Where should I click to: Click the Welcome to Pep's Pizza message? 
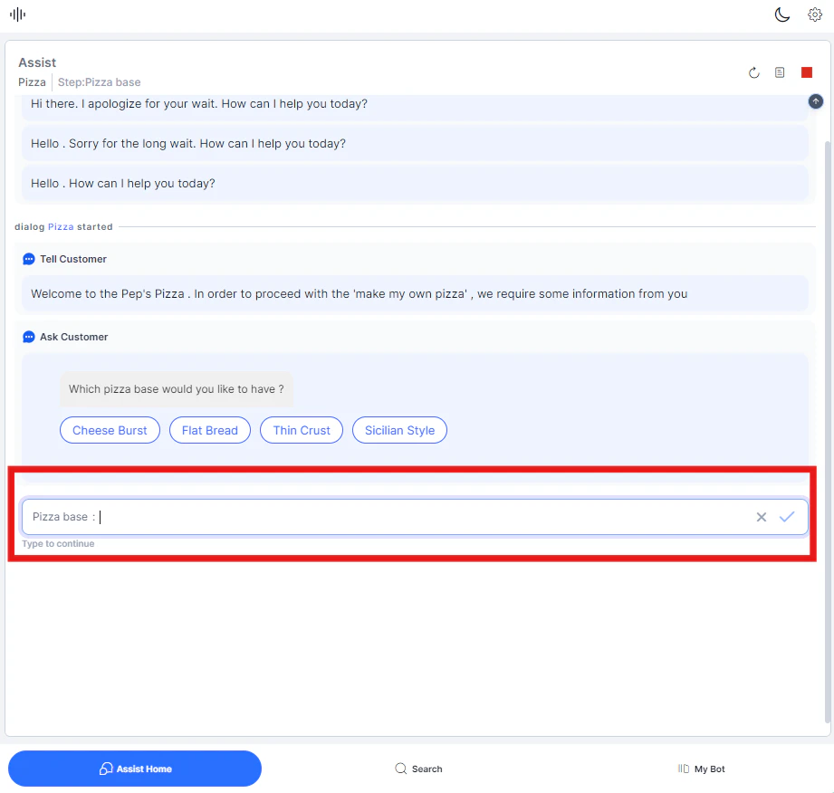pos(415,293)
